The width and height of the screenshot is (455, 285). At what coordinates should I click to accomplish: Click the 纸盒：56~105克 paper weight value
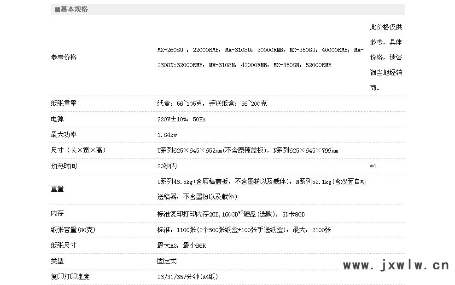pyautogui.click(x=212, y=103)
